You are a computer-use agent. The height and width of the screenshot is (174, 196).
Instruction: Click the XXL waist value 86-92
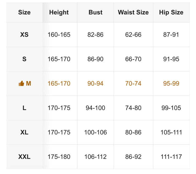(133, 157)
